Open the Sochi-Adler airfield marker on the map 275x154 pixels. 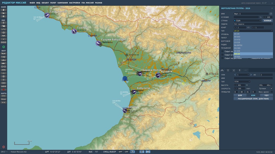[47, 15]
